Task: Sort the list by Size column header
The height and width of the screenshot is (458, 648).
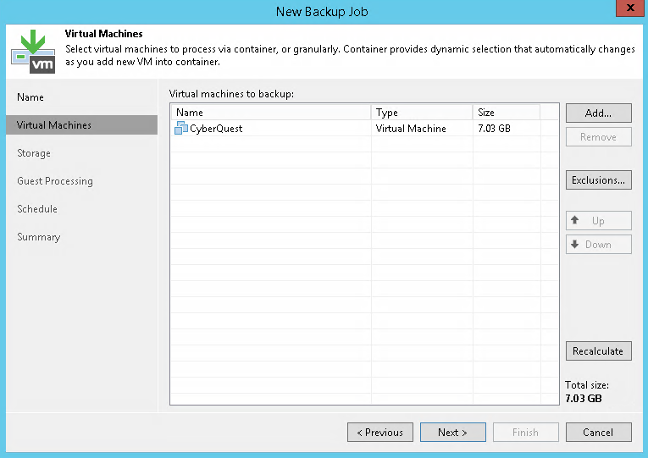Action: coord(507,113)
